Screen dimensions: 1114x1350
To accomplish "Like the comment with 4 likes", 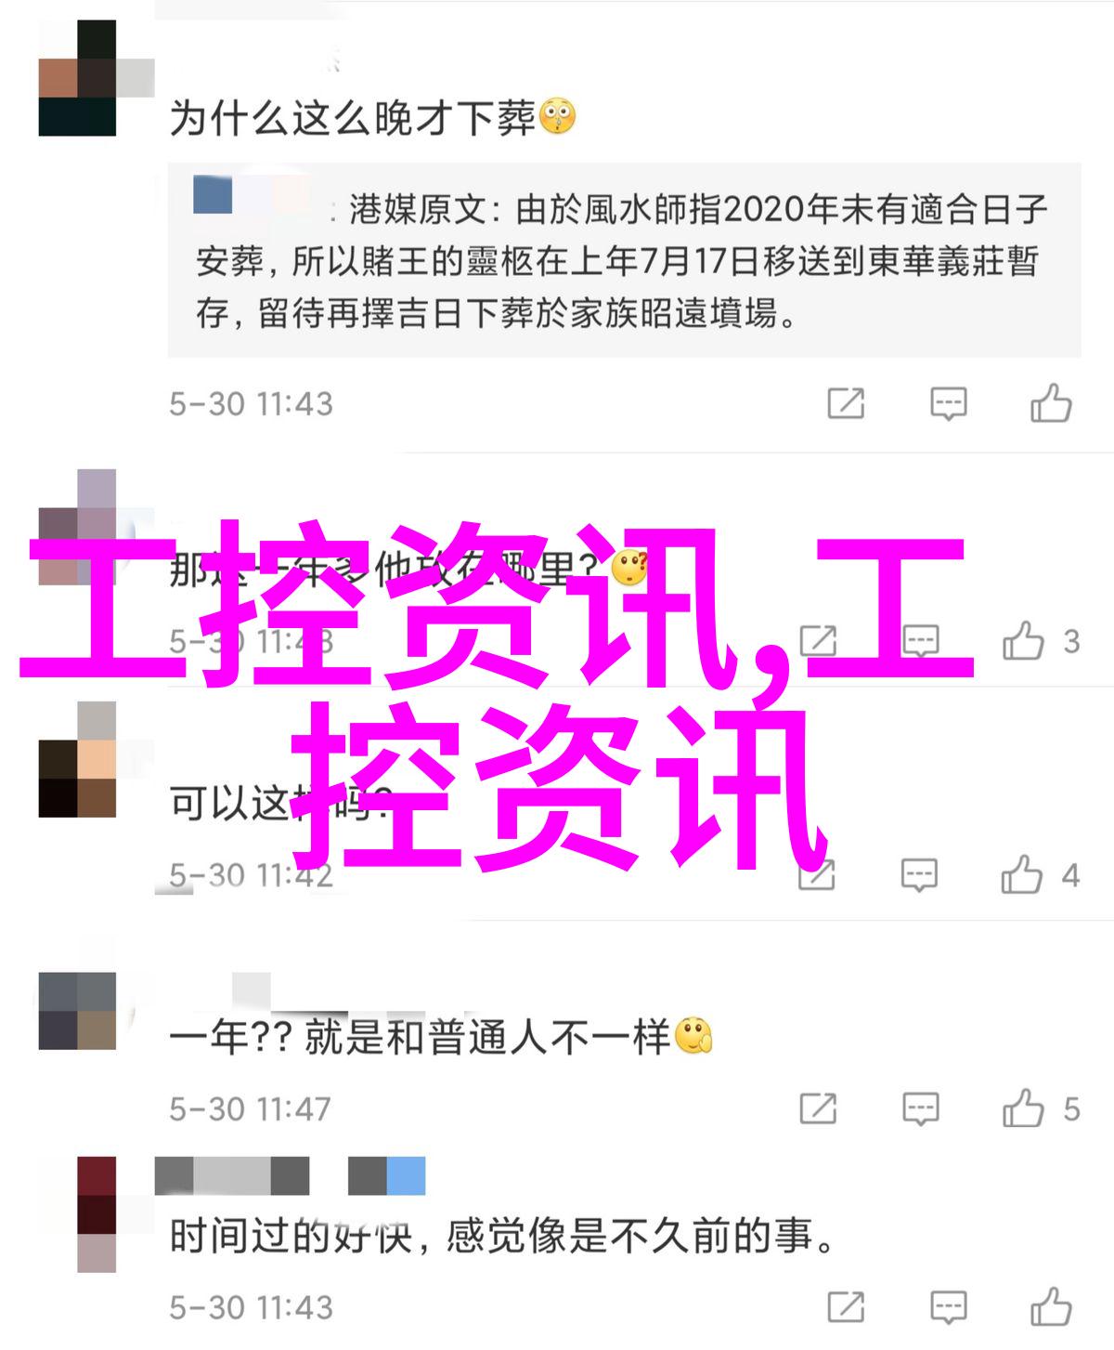I will tap(1022, 874).
